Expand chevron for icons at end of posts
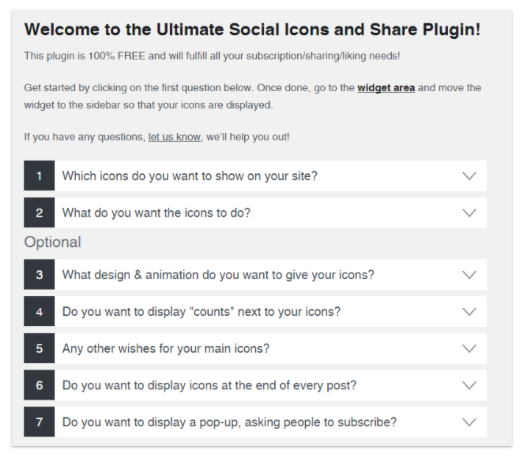 tap(469, 385)
